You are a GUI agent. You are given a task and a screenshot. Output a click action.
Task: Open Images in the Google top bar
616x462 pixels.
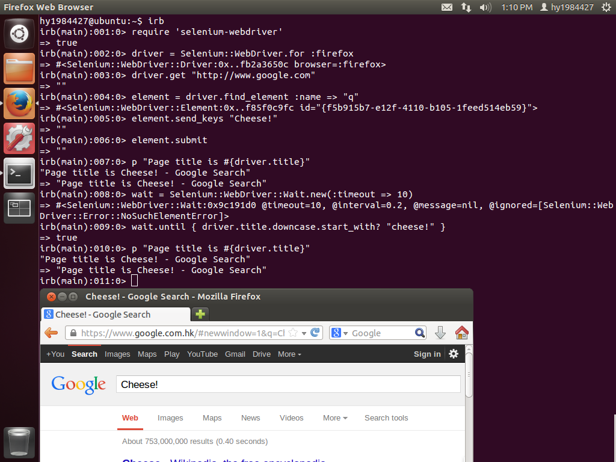117,354
